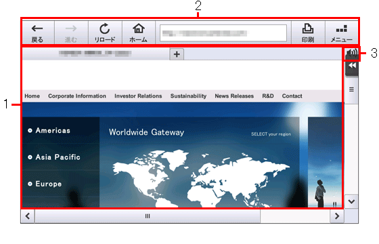Screen dimensions: 379x244
Task: Collapse the side panel with the double-arrow icon
Action: 352,66
